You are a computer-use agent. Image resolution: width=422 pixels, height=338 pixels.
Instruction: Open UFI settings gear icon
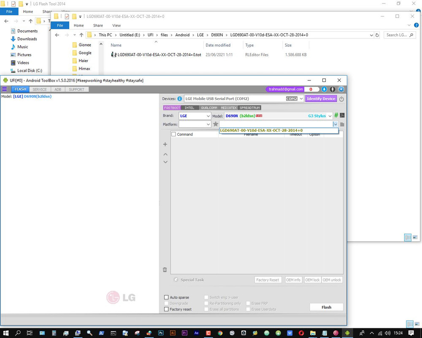(341, 89)
